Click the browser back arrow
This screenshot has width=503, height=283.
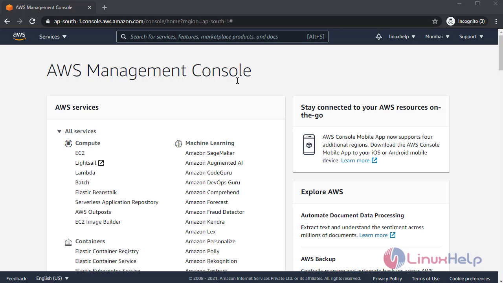click(7, 21)
